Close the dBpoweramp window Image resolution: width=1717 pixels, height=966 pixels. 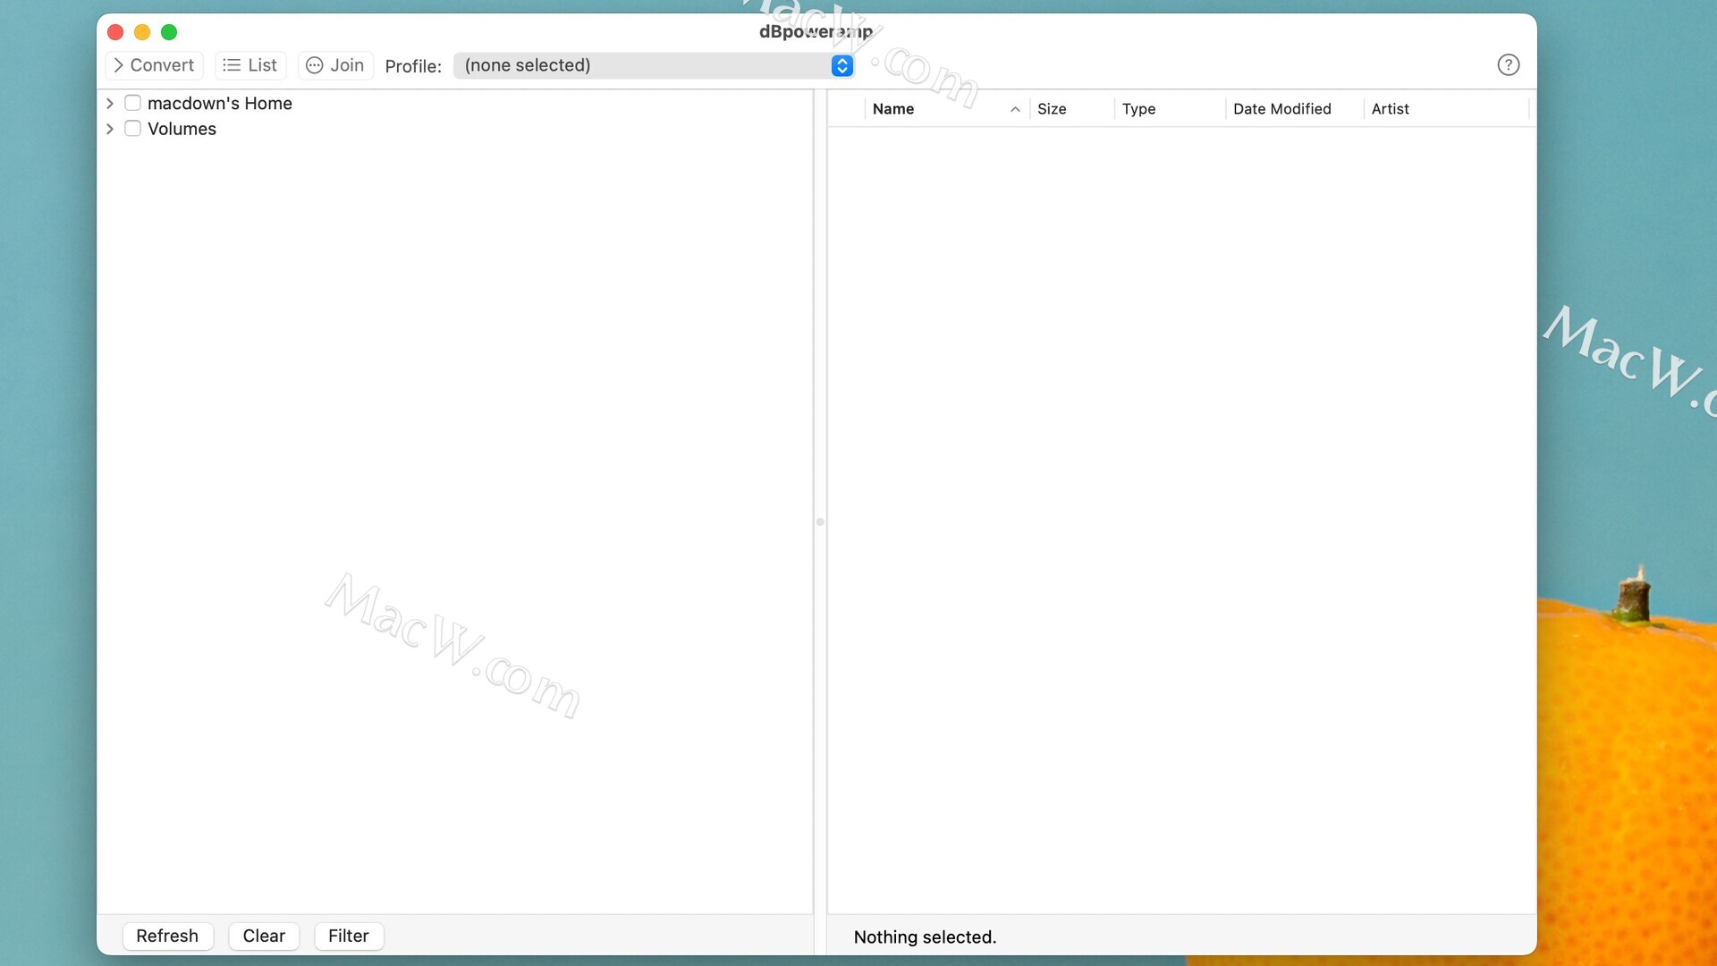click(115, 32)
